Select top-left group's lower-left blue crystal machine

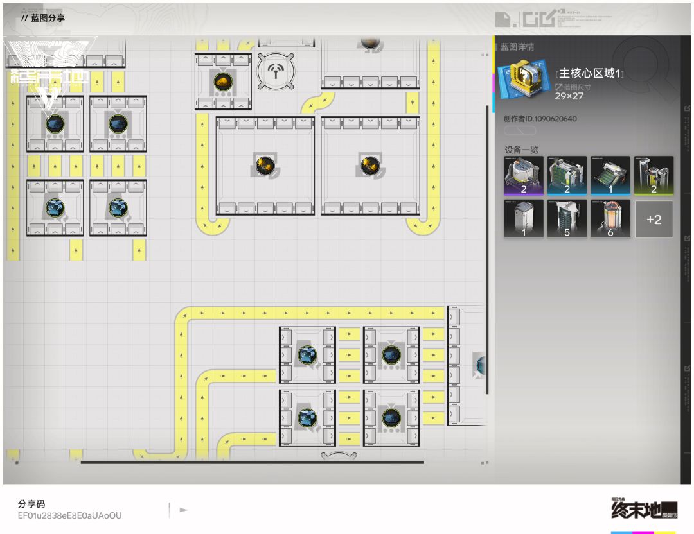pyautogui.click(x=55, y=208)
